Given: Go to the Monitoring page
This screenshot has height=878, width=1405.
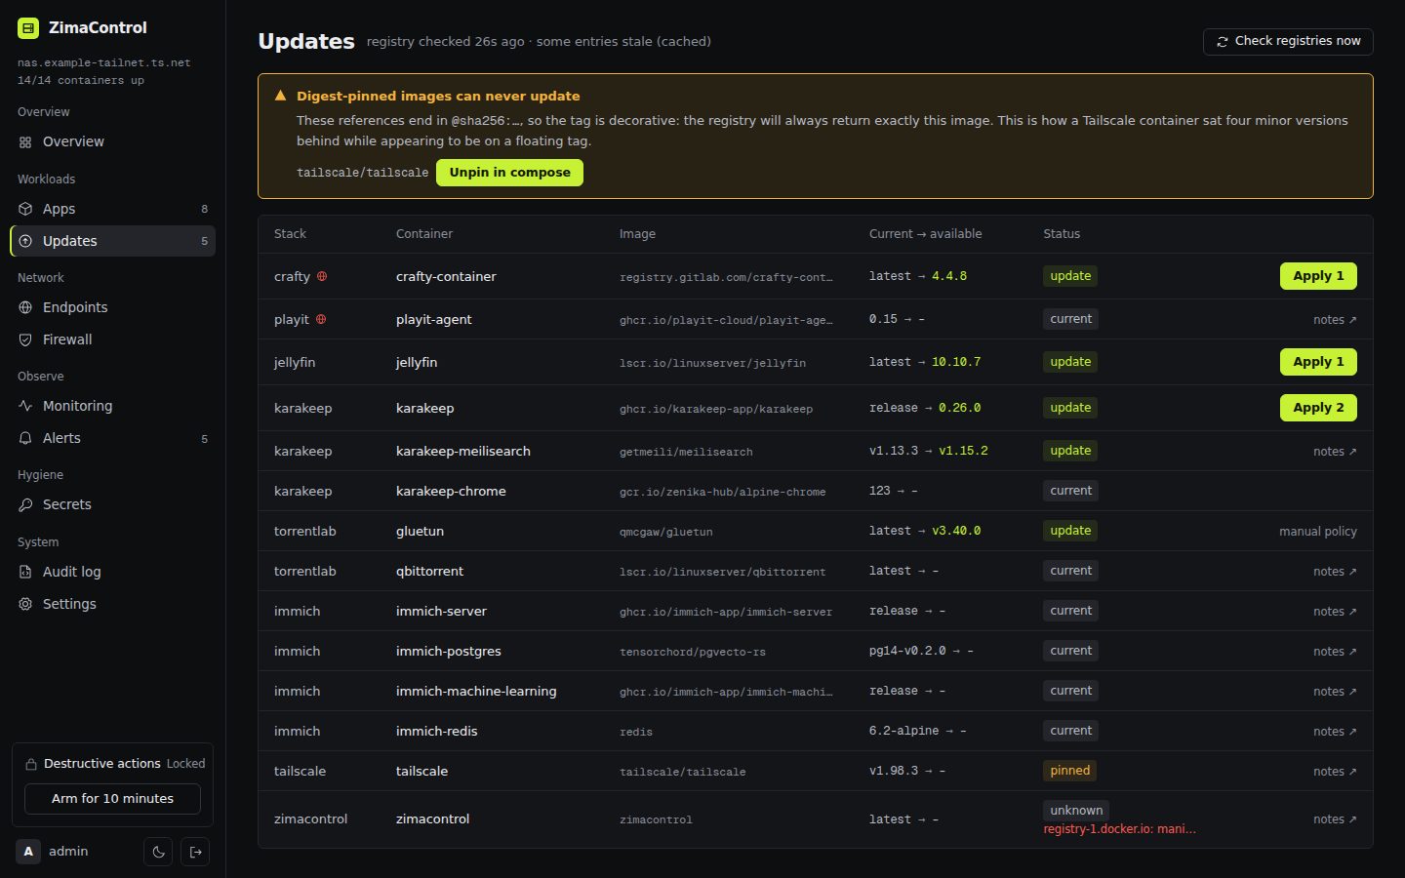Looking at the screenshot, I should pos(112,406).
